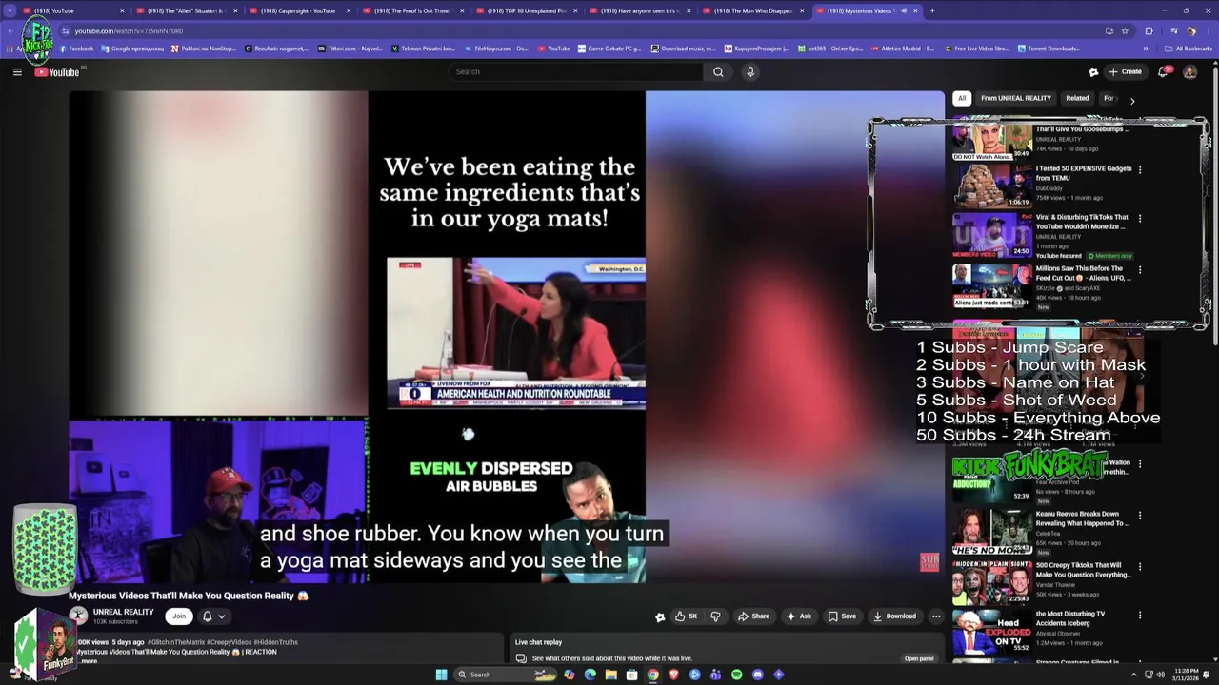1219x685 pixels.
Task: Click the YouTube logo to go home
Action: pyautogui.click(x=58, y=71)
